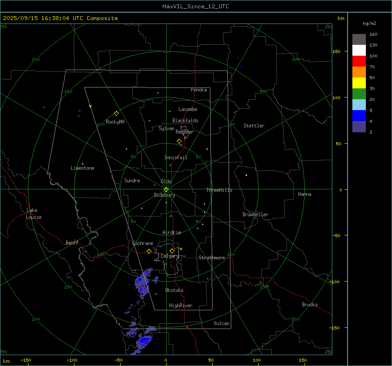Click the Drumheller label
Image resolution: width=392 pixels, height=366 pixels.
[255, 215]
